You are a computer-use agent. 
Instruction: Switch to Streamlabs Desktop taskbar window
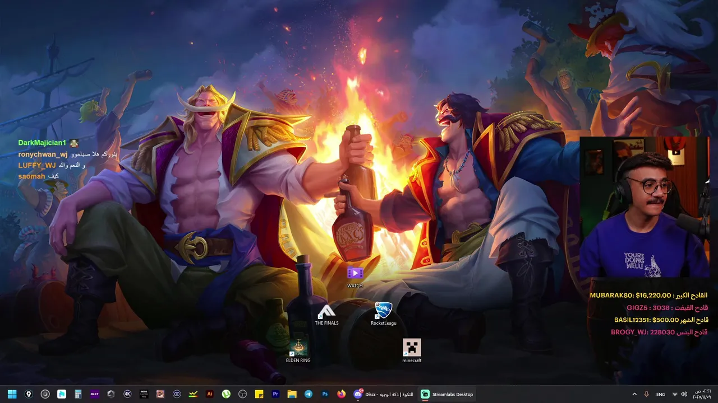pyautogui.click(x=447, y=394)
